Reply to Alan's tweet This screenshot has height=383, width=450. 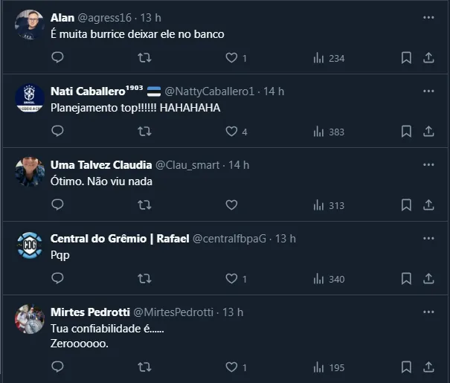pyautogui.click(x=57, y=57)
